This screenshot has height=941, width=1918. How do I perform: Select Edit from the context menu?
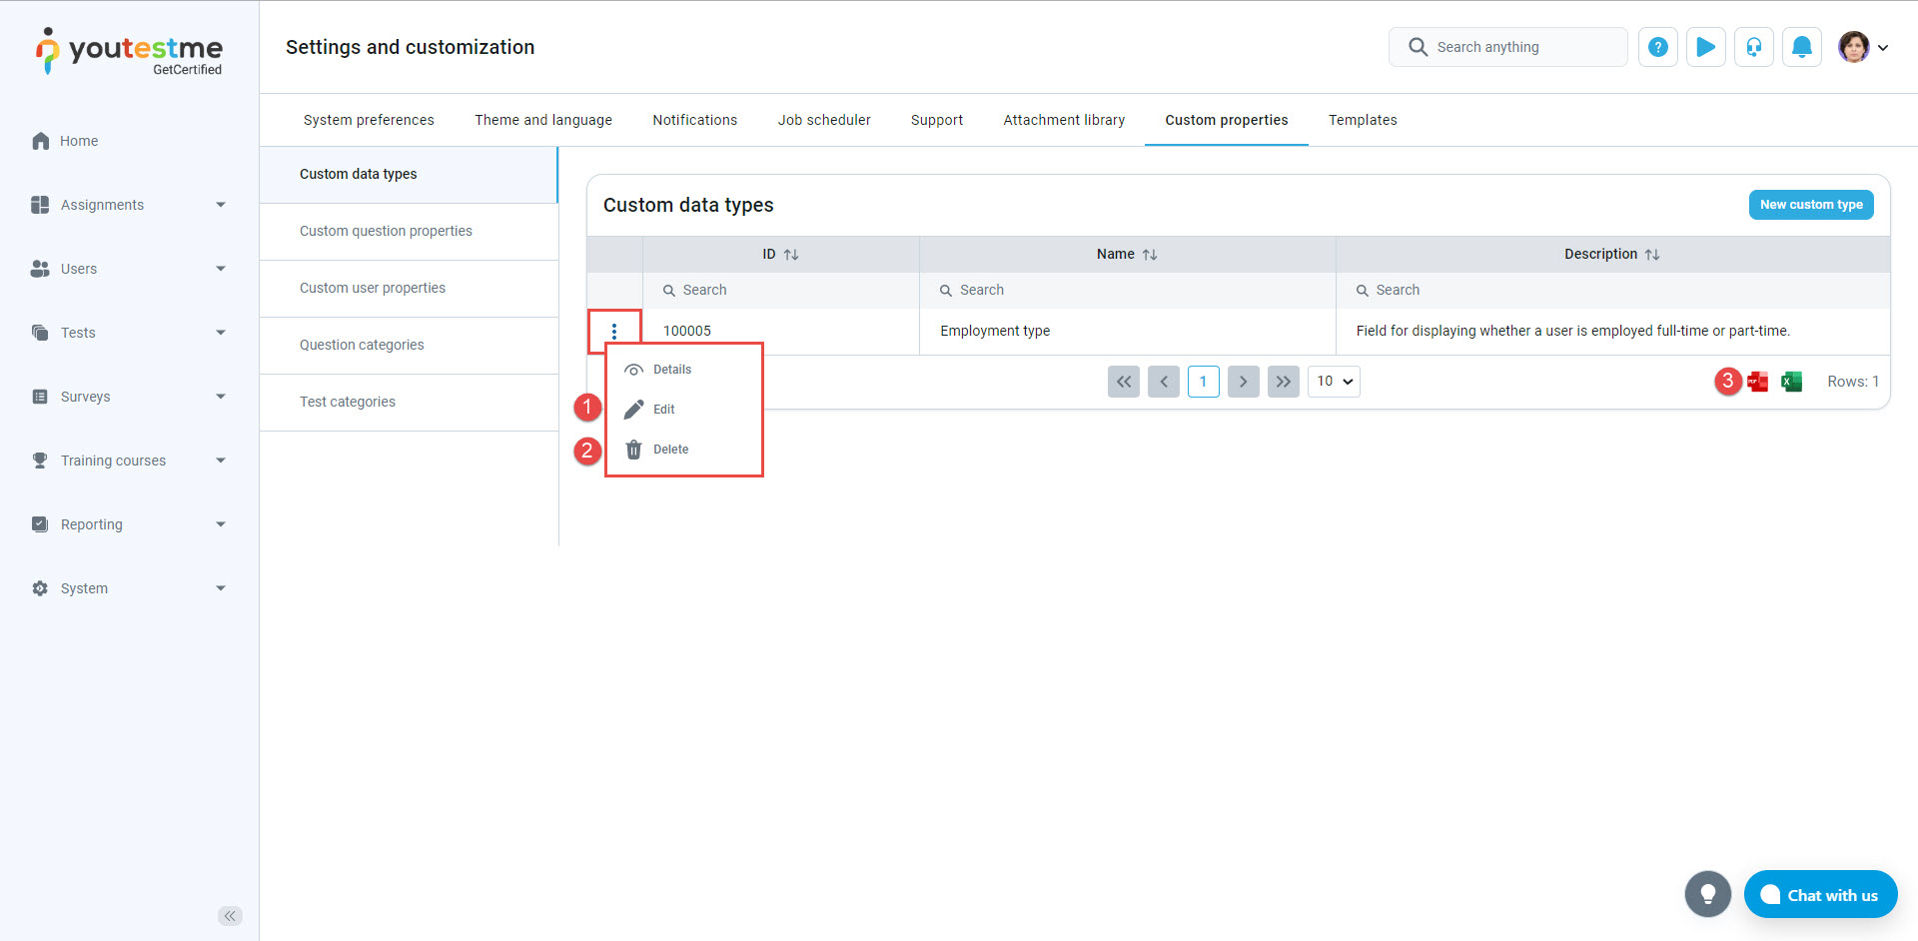point(663,410)
